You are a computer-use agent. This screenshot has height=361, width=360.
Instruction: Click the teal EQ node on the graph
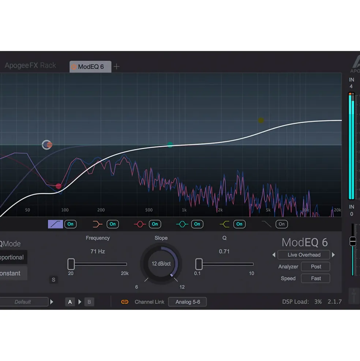coord(170,145)
